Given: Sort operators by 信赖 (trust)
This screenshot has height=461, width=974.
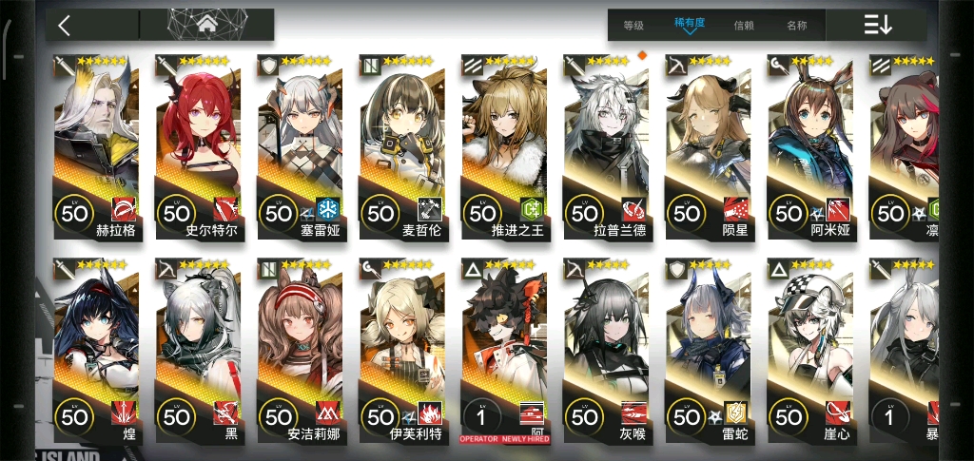Looking at the screenshot, I should tap(744, 26).
